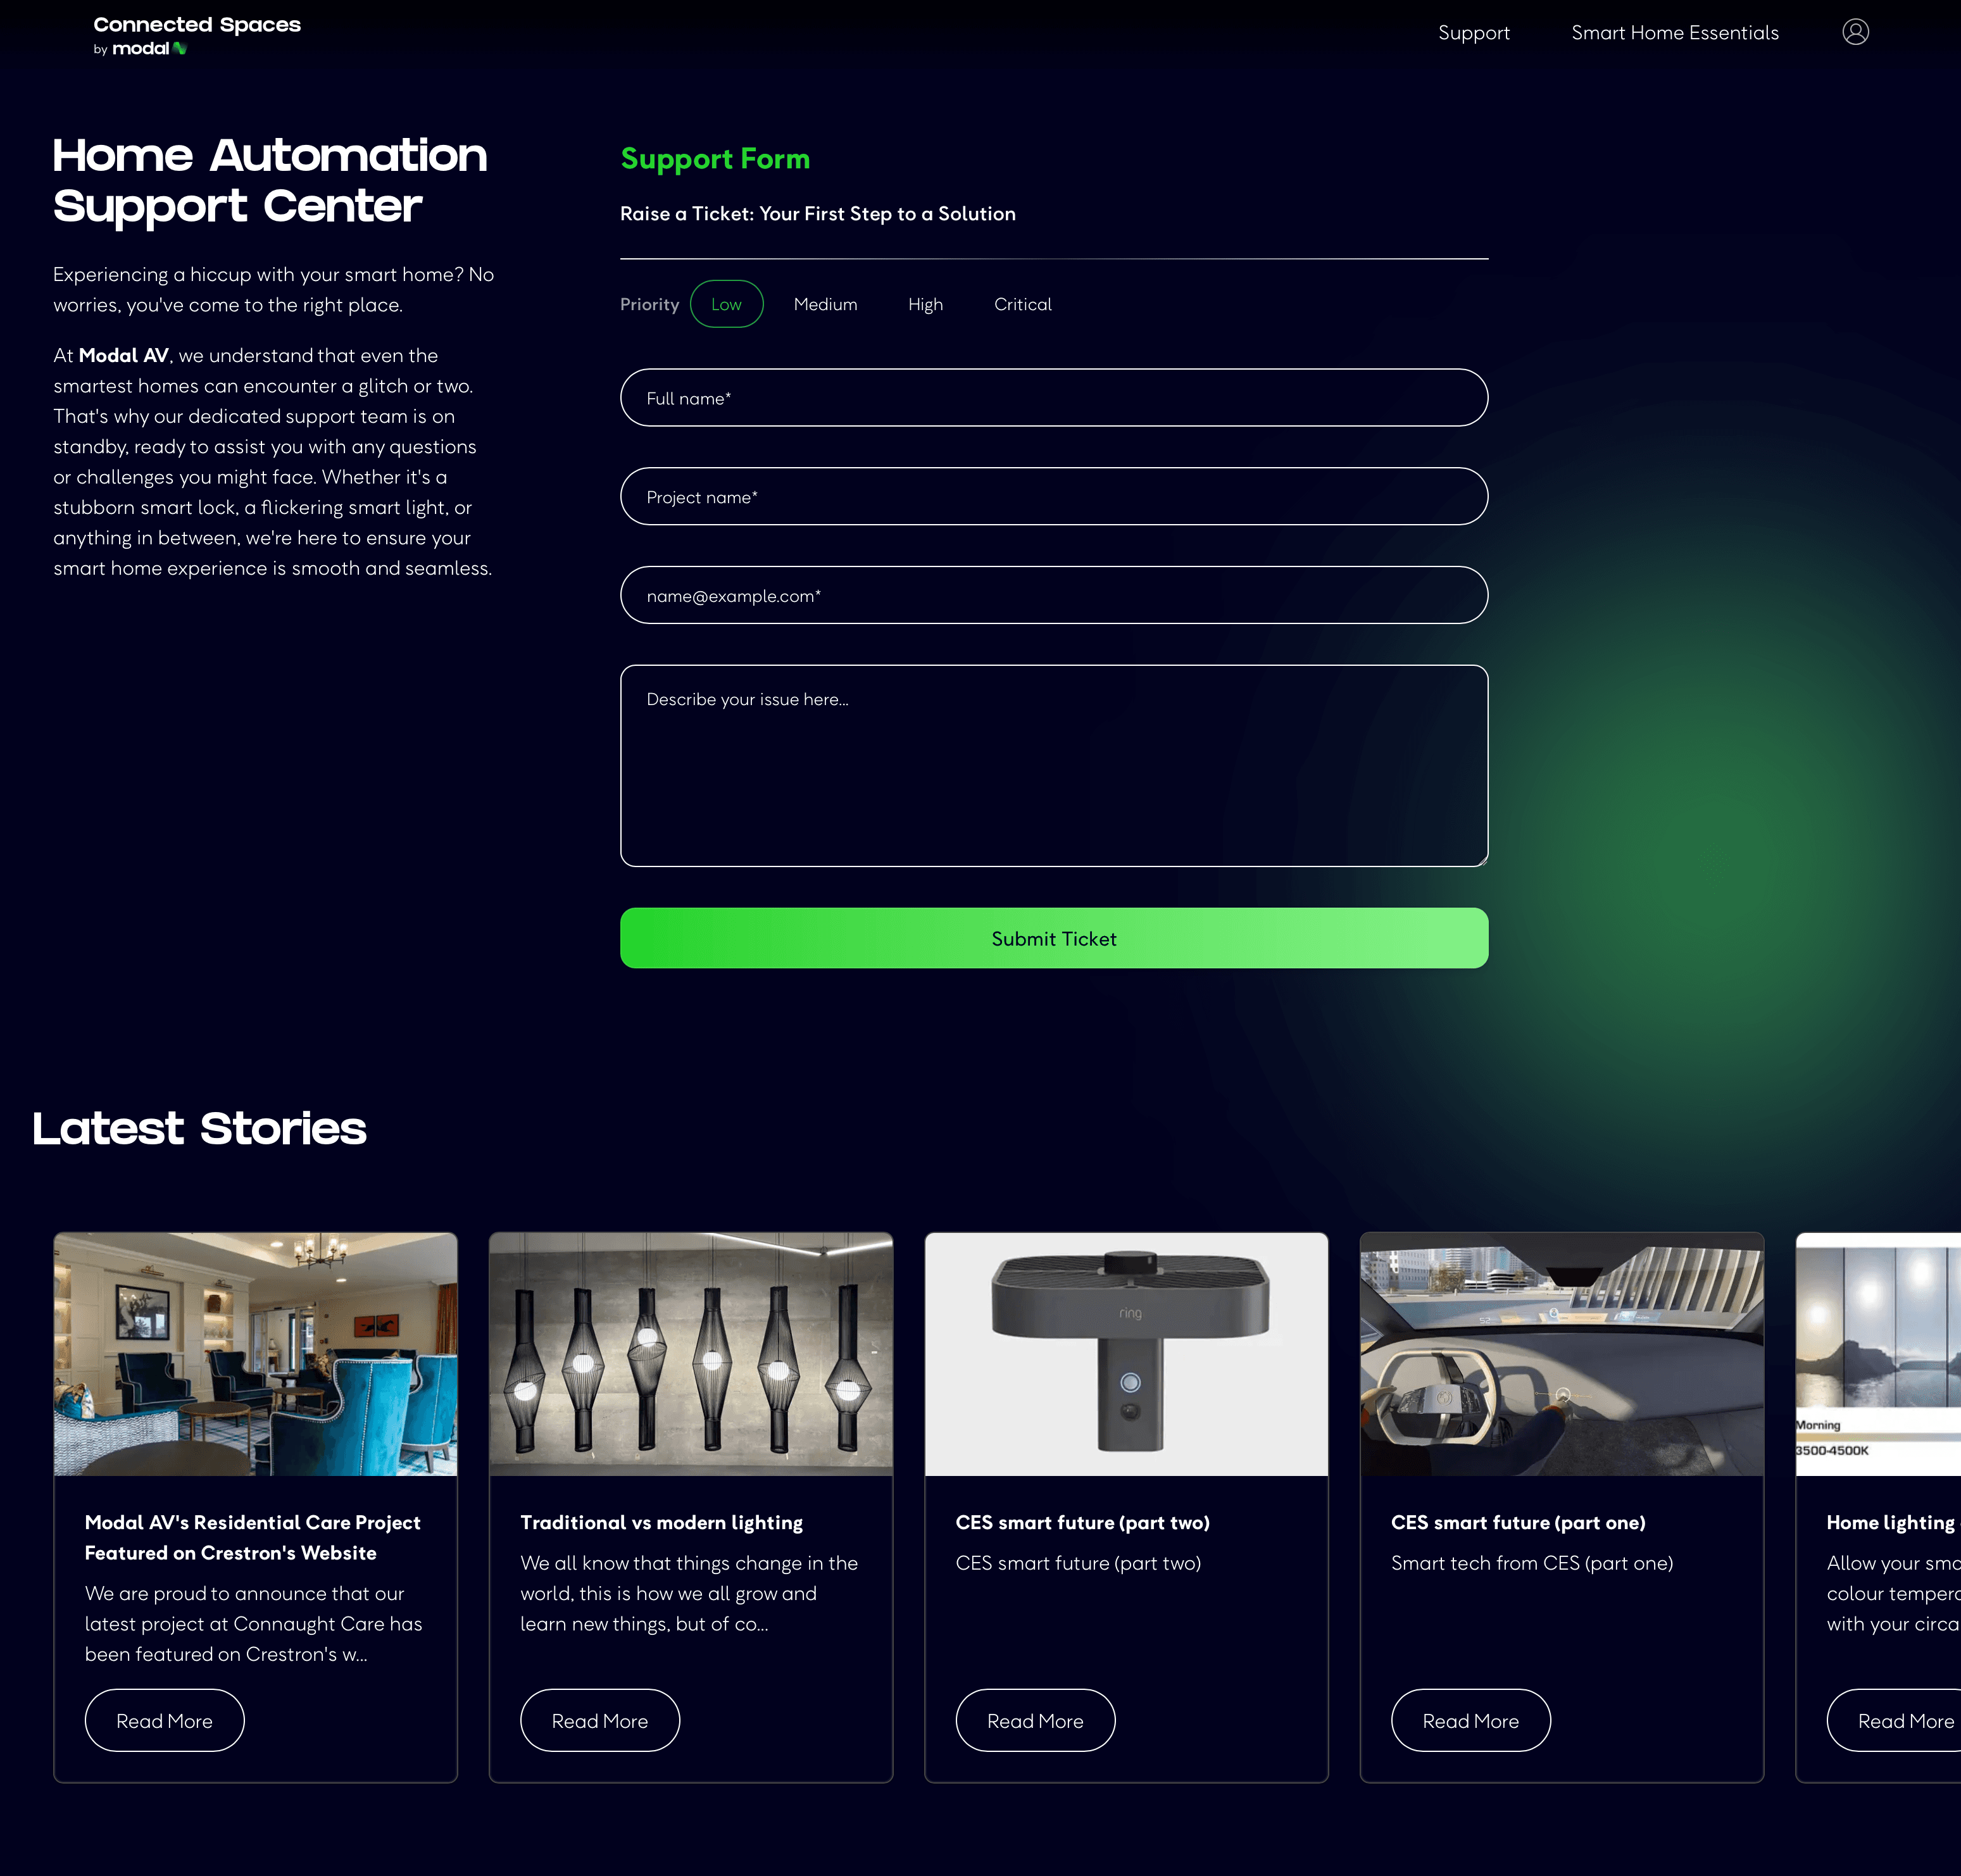
Task: Click the Traditional vs modern lighting title
Action: (661, 1523)
